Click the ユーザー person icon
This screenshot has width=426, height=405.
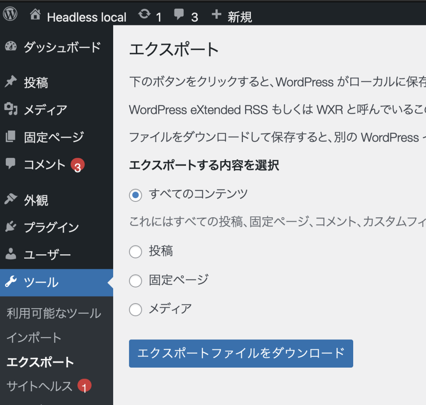click(x=11, y=254)
